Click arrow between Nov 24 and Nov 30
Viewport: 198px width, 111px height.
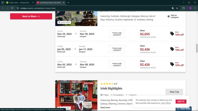[x=75, y=34]
